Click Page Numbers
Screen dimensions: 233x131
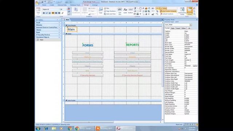[110, 11]
